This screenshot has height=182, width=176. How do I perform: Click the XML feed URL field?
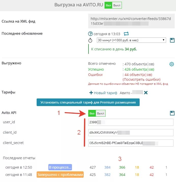[x=131, y=21]
